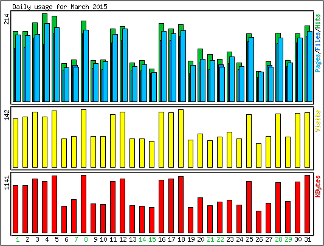Click the 142 value on visits axis
This screenshot has width=324, height=246.
pos(7,115)
